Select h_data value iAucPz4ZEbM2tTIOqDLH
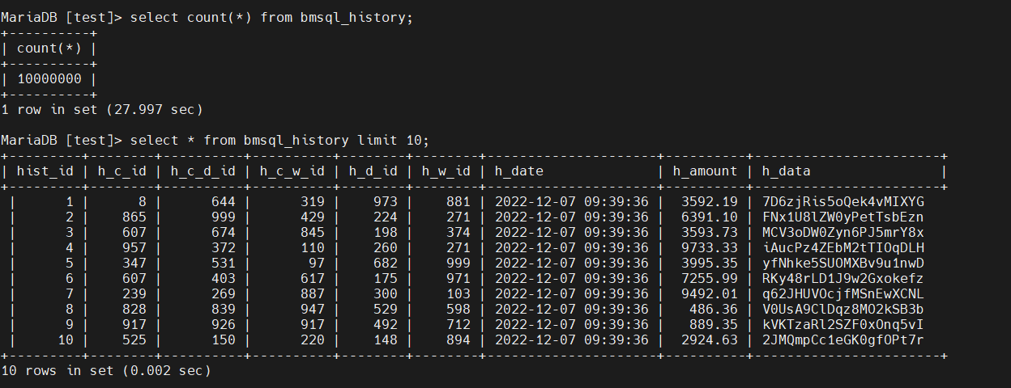Viewport: 1011px width, 388px height. click(843, 248)
